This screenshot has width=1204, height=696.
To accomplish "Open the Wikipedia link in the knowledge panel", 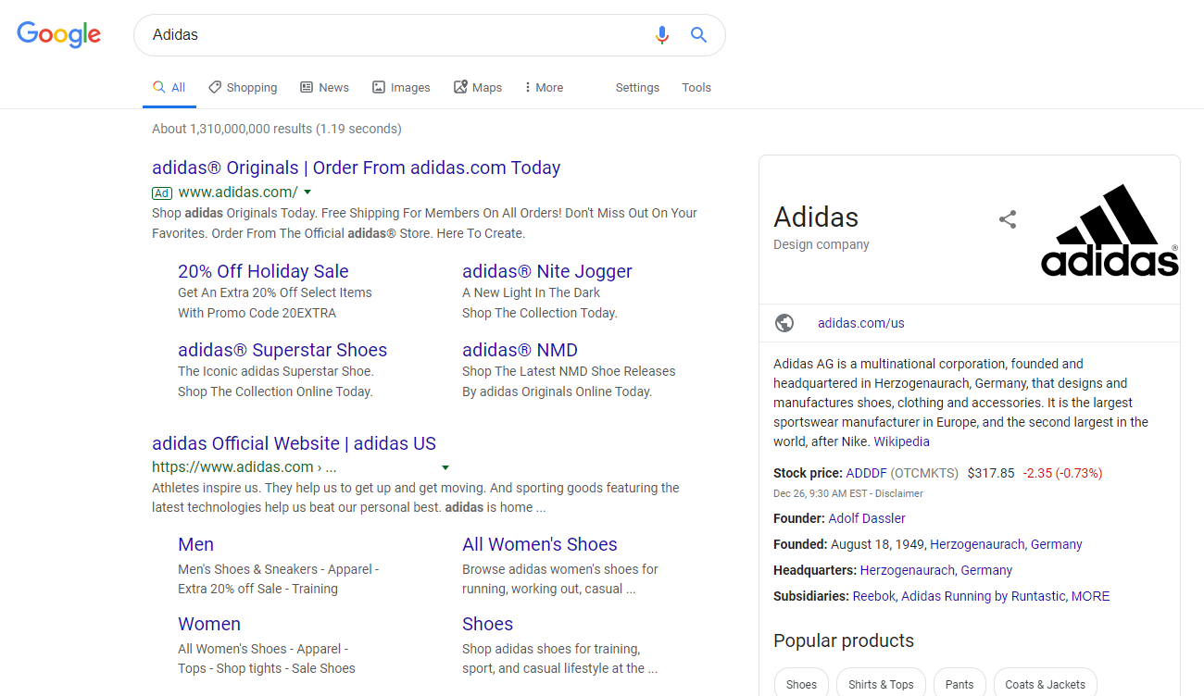I will 901,441.
